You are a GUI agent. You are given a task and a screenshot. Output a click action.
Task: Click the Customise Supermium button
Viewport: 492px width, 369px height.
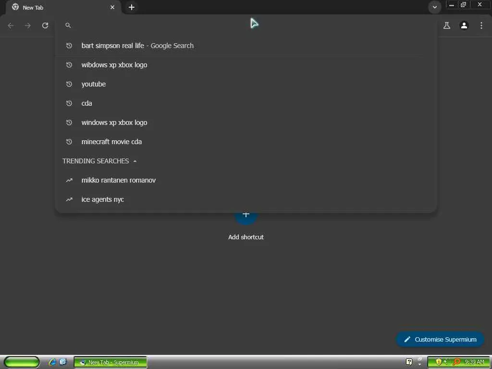click(x=440, y=339)
